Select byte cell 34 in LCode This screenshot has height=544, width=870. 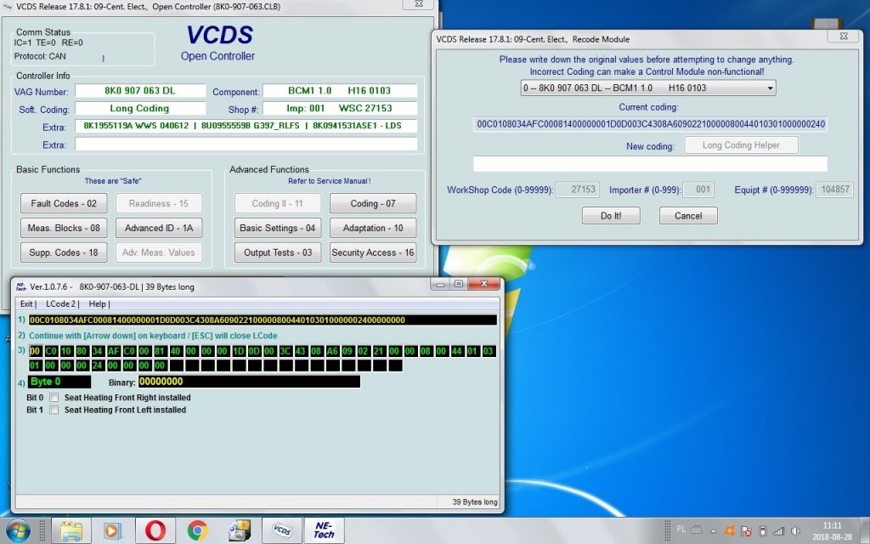pos(98,351)
